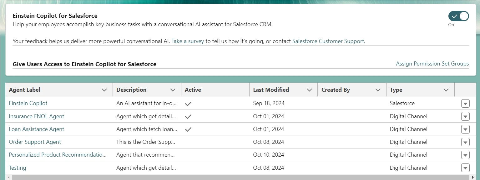Click the active checkmark for Loan Assistance Agent
480x180 pixels.
click(188, 129)
